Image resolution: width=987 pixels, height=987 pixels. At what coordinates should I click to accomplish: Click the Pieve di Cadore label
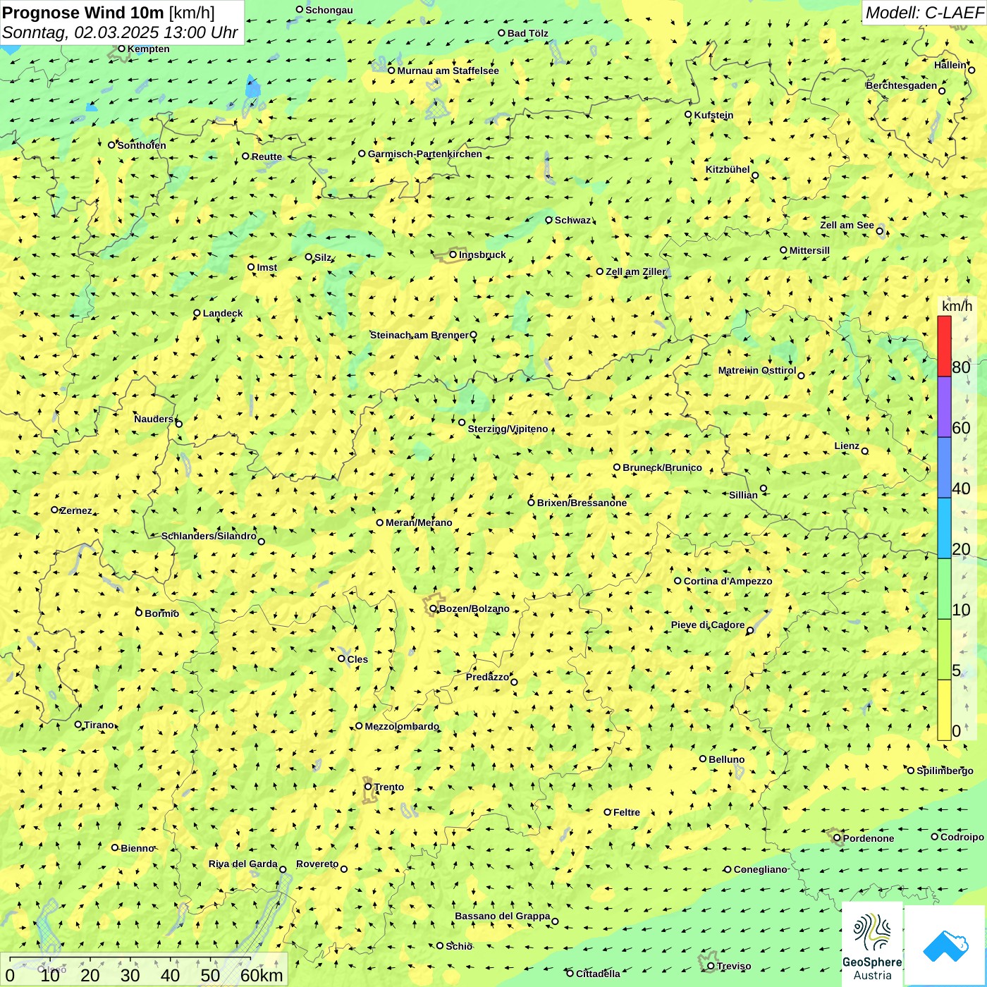coord(708,625)
